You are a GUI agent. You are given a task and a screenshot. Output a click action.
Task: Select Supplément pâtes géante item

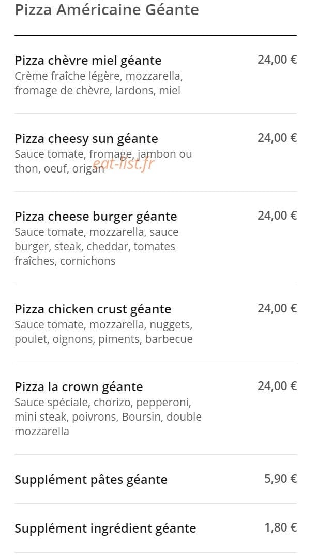[x=156, y=479]
